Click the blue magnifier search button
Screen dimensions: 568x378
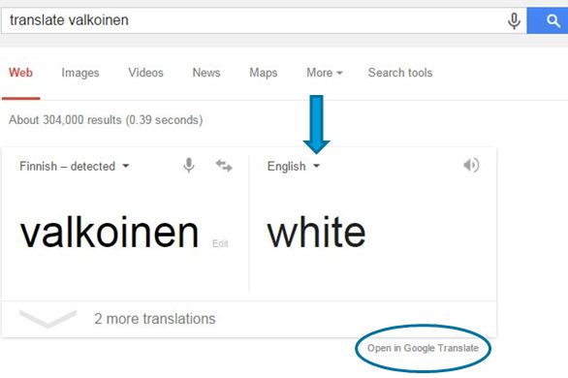[548, 21]
